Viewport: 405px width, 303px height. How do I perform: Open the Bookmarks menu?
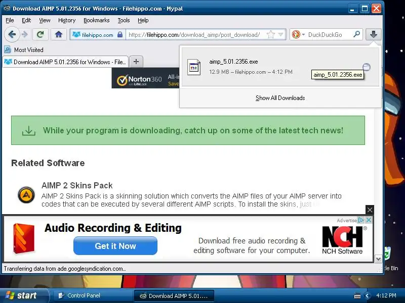tap(96, 20)
